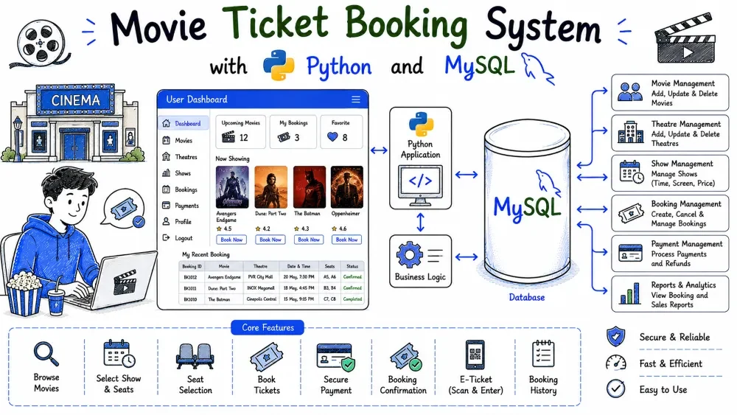
Task: Click the Easy to Use checkmark icon
Action: pos(615,389)
